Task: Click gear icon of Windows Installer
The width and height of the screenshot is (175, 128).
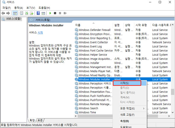Action: (x=77, y=63)
